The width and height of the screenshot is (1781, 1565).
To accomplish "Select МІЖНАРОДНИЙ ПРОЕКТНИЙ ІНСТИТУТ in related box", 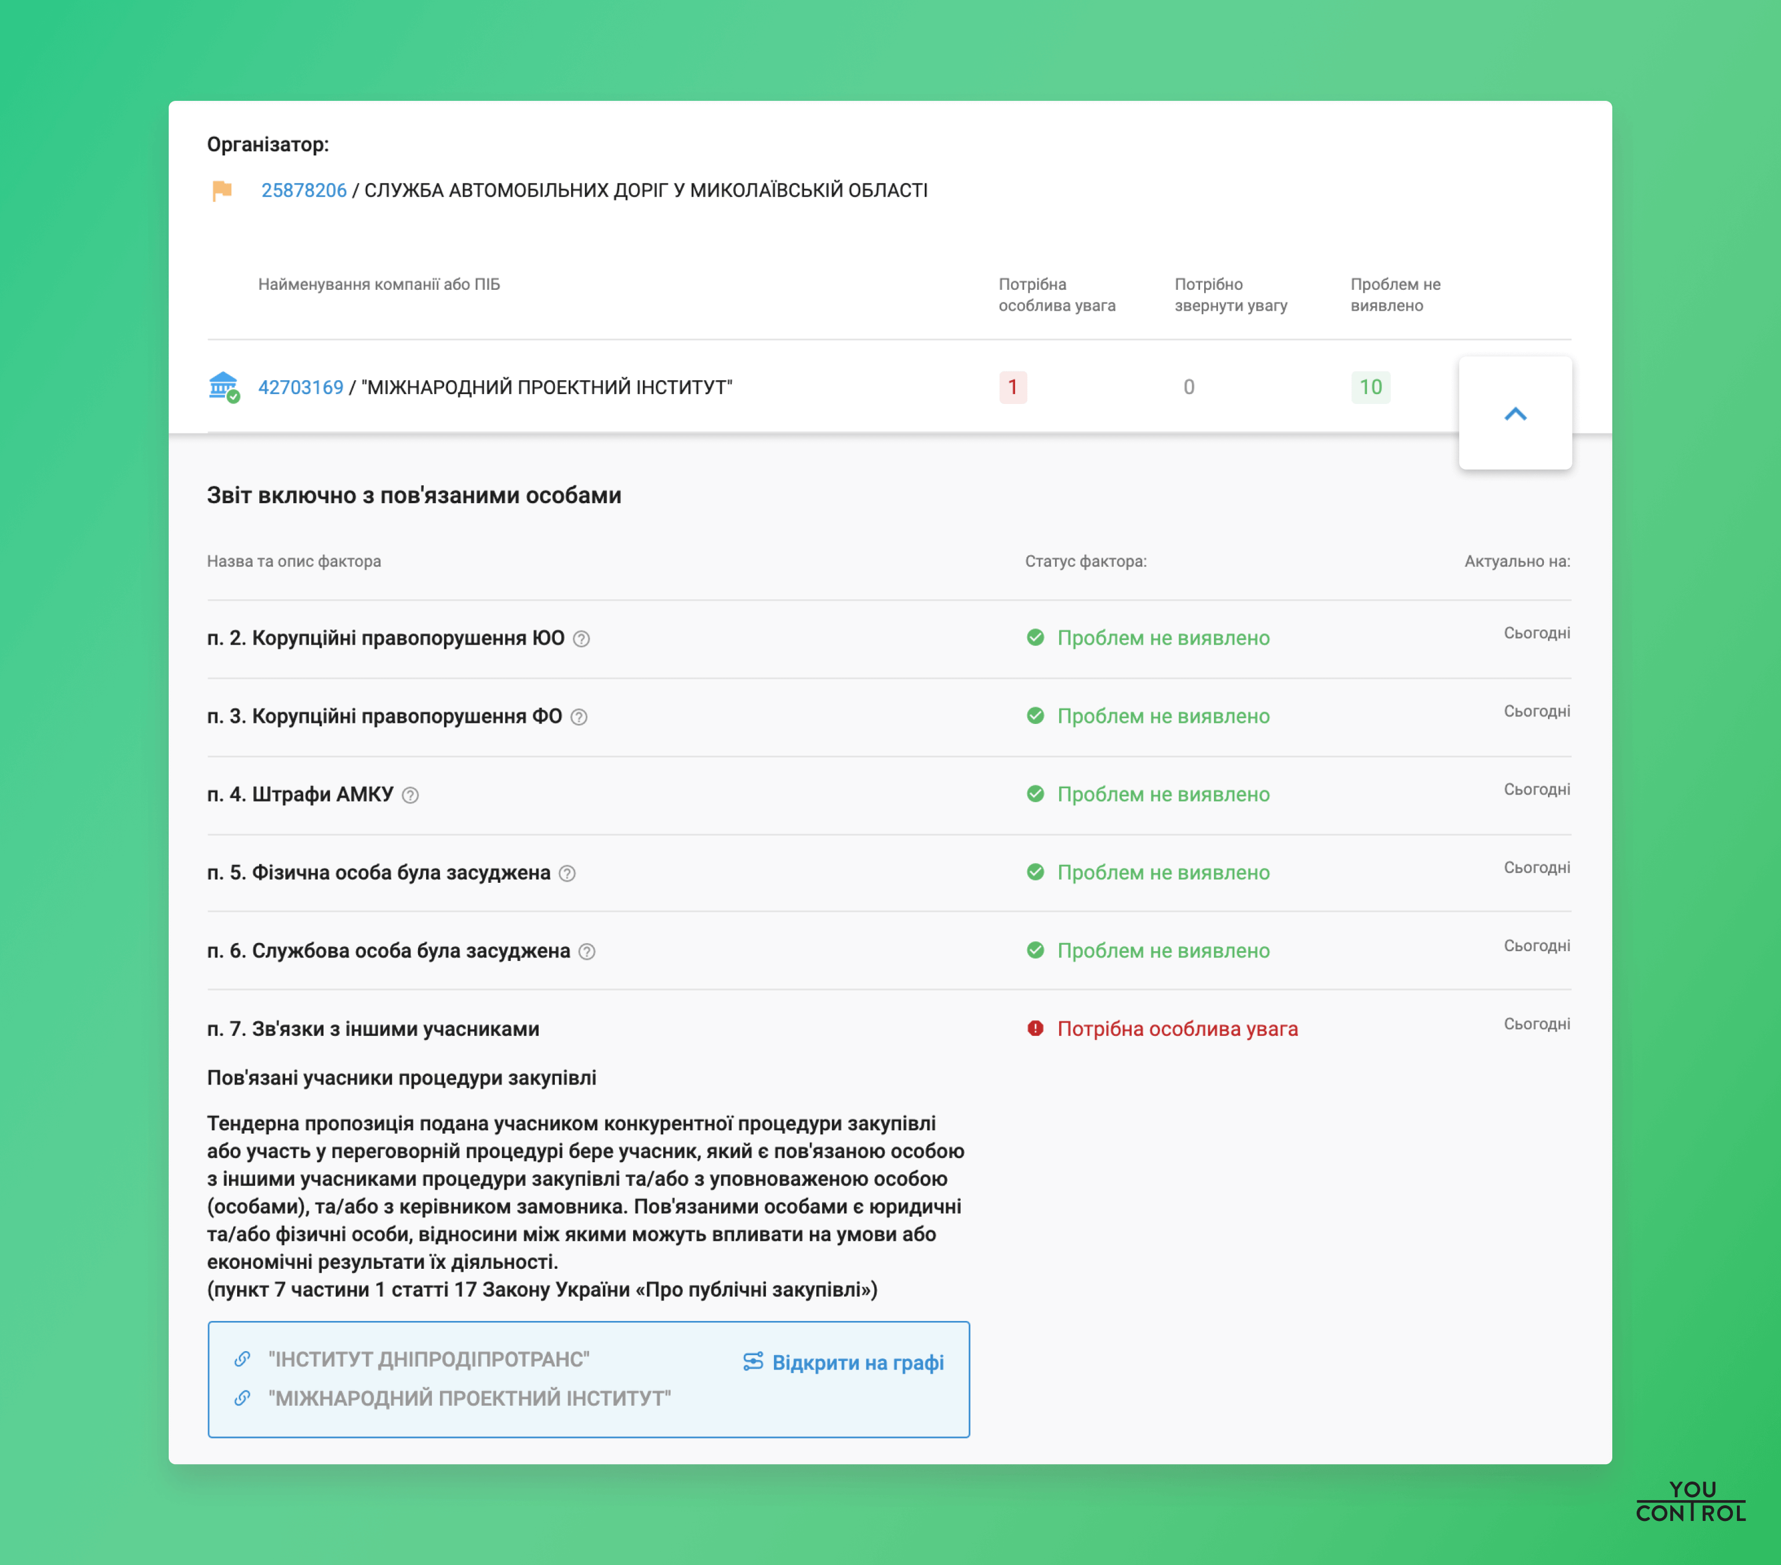I will click(470, 1397).
